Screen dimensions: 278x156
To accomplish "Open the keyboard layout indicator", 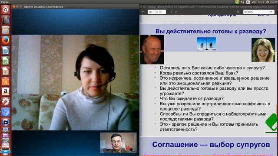I will pos(248,2).
